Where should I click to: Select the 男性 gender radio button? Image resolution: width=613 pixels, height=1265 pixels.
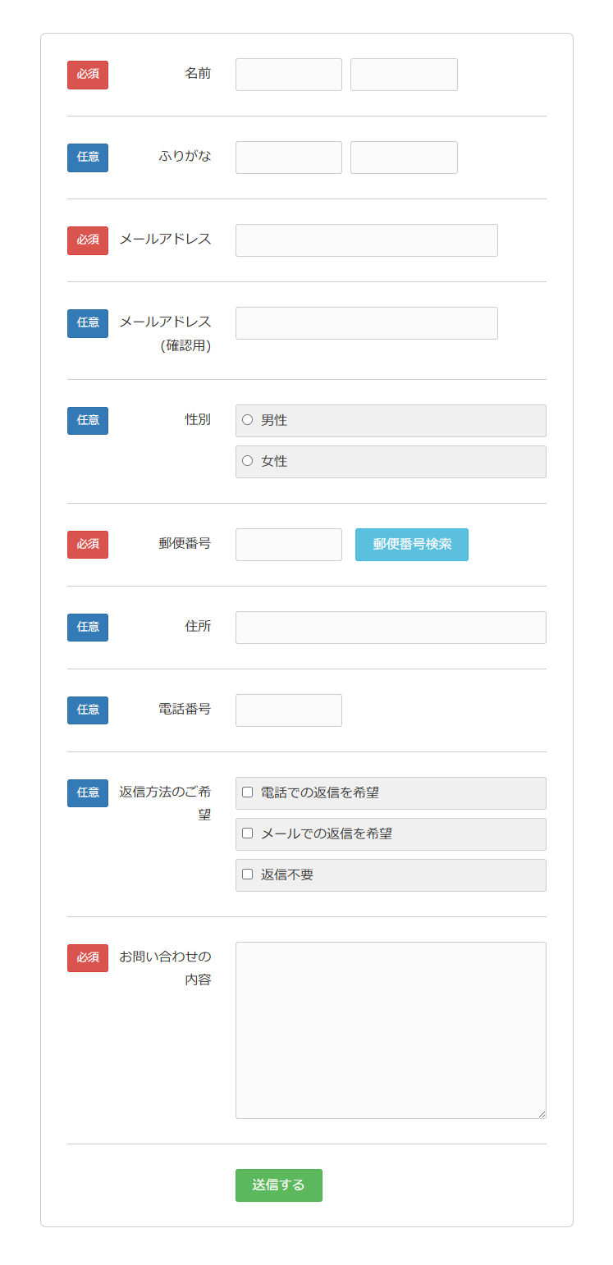(247, 419)
